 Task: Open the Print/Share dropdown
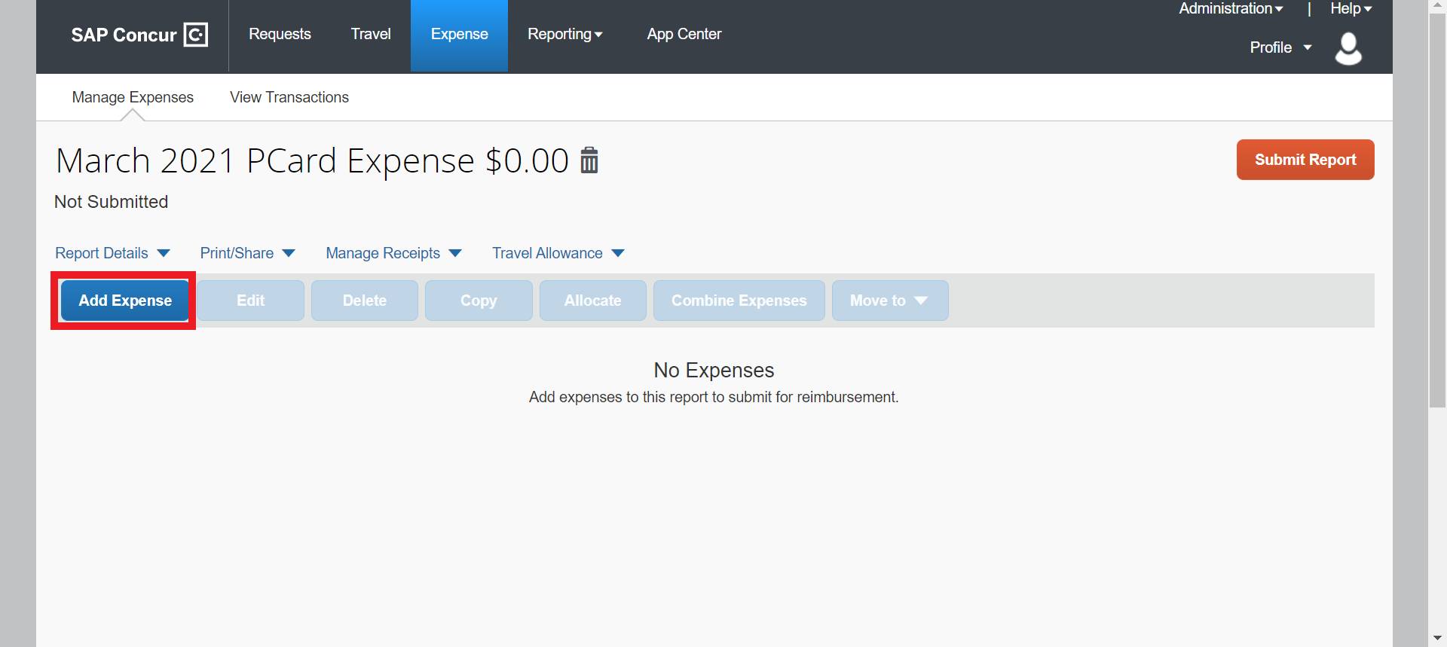(247, 253)
